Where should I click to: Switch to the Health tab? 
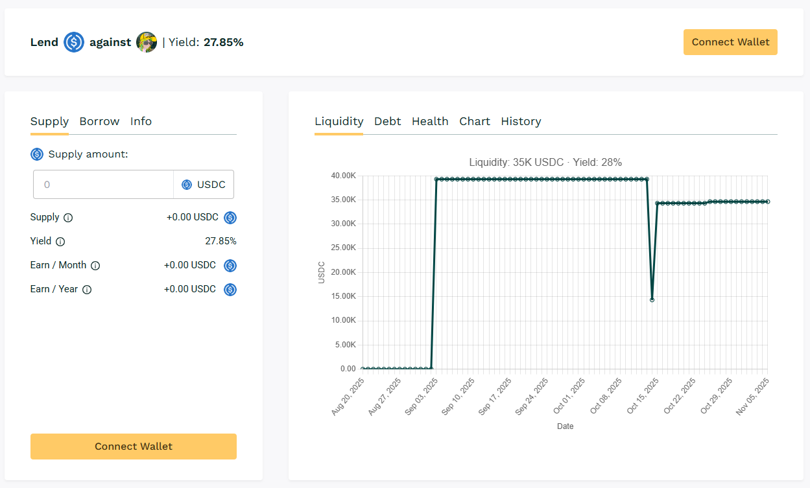(x=430, y=121)
